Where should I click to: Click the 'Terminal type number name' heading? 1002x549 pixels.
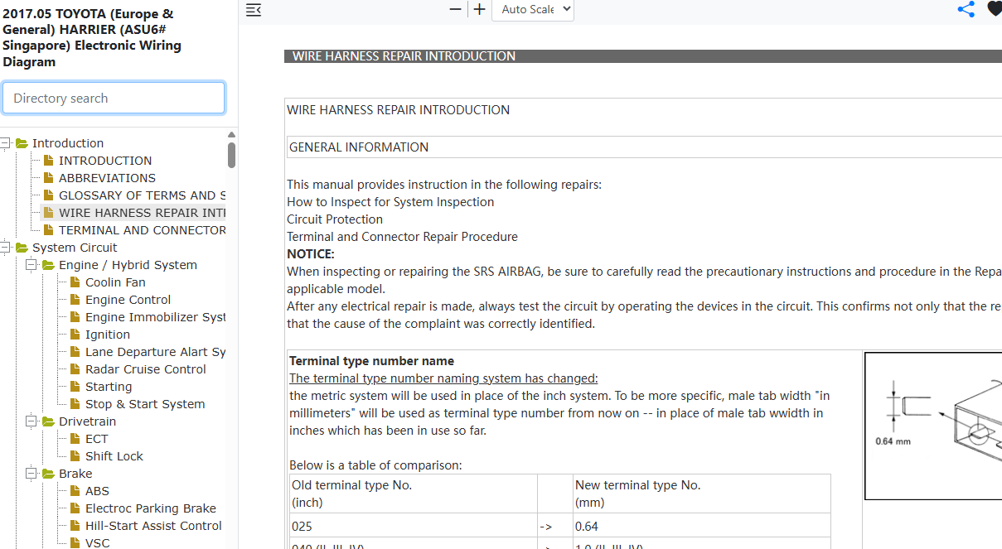click(371, 361)
